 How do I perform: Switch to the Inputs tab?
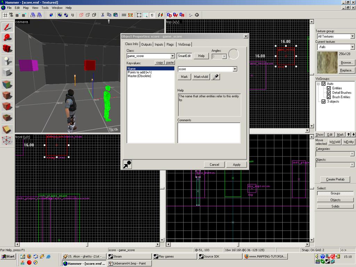[159, 44]
